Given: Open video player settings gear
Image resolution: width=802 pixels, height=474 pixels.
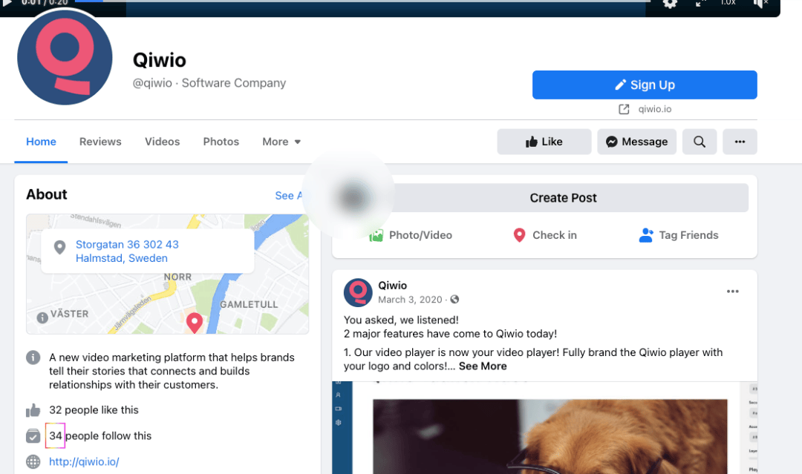Looking at the screenshot, I should point(670,4).
